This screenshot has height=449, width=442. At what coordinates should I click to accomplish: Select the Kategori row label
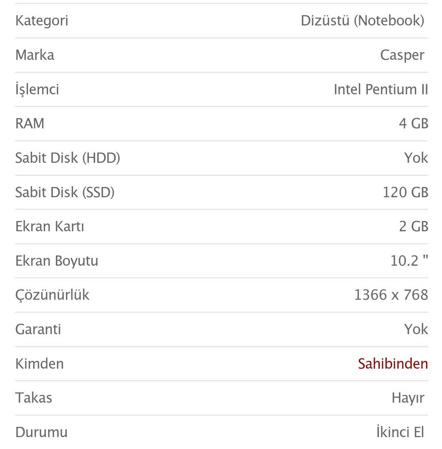click(x=42, y=21)
